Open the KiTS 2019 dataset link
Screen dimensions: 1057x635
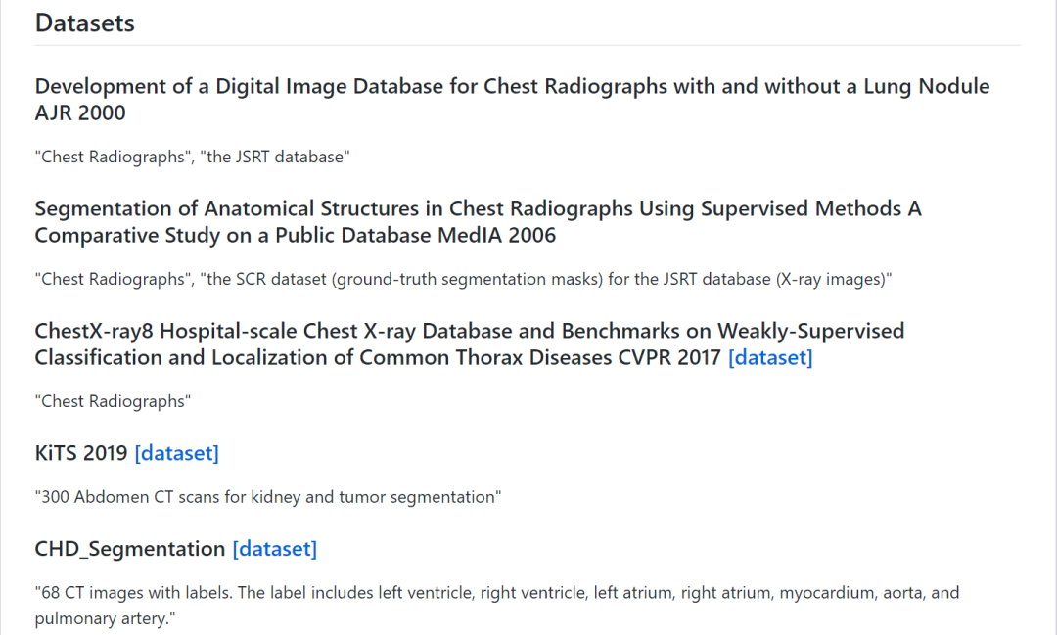point(176,453)
